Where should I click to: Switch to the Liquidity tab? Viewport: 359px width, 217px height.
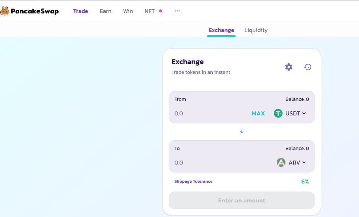pos(256,30)
